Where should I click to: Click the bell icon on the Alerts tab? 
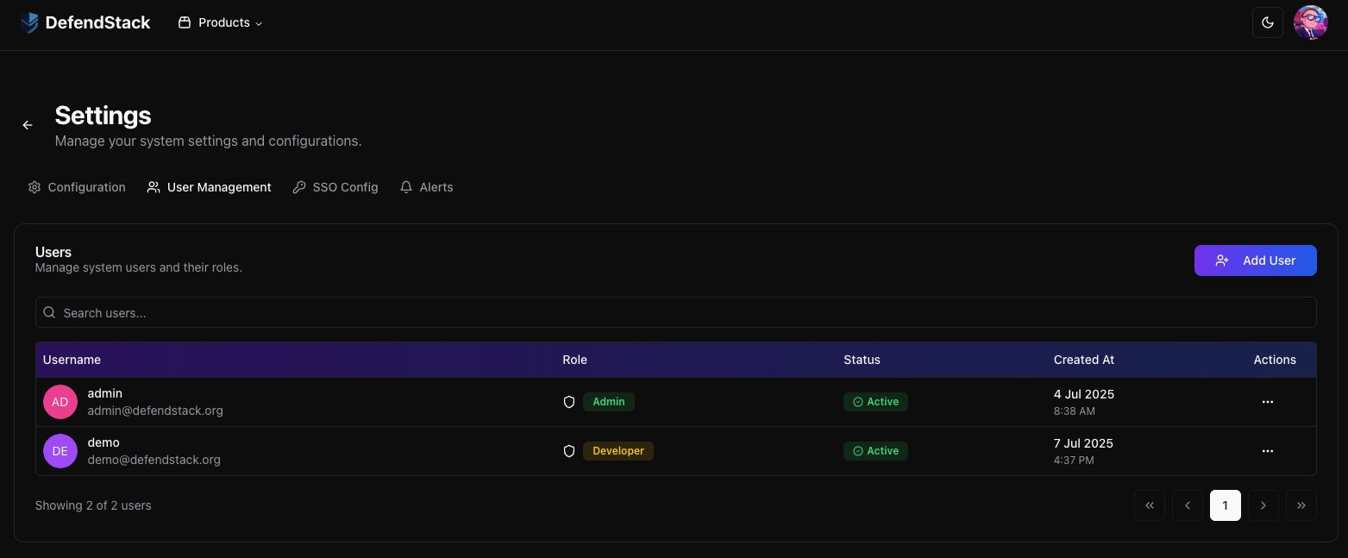tap(405, 186)
